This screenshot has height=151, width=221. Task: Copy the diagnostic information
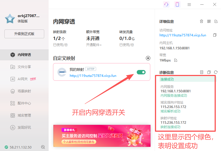pos(209,72)
